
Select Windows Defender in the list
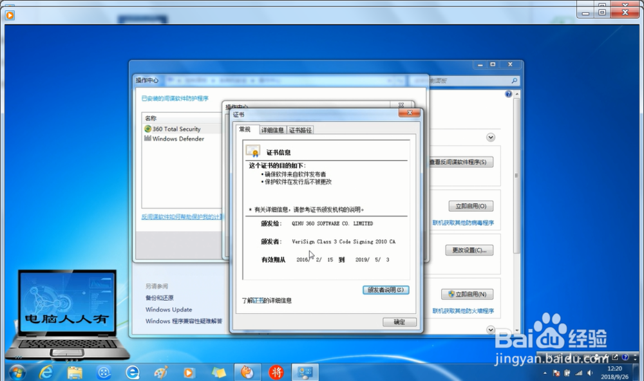tap(178, 139)
